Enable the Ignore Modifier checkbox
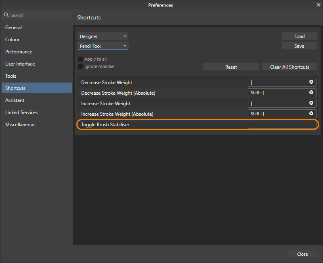This screenshot has width=323, height=263. (80, 66)
